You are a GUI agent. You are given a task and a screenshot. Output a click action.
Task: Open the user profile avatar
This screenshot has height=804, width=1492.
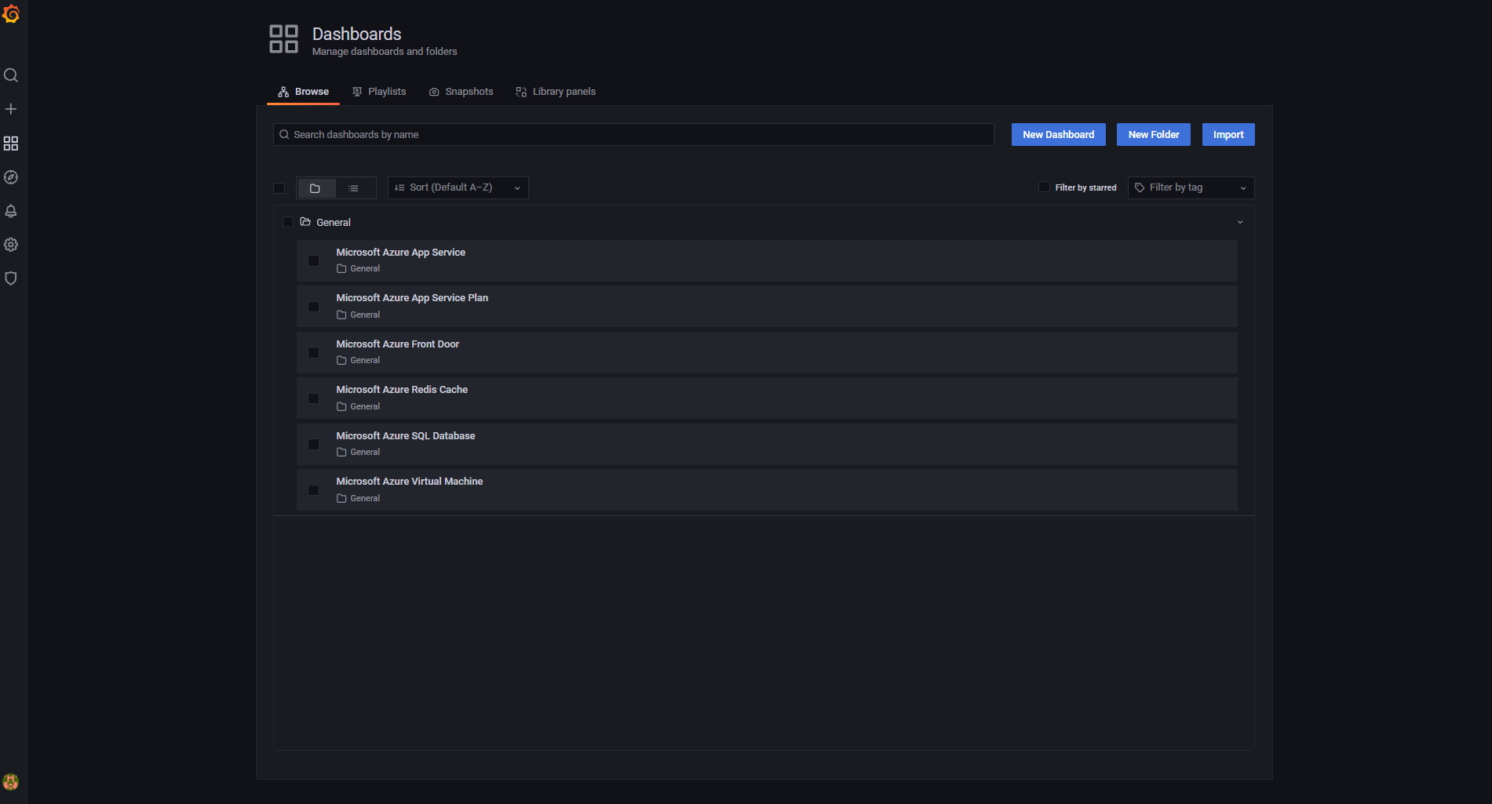click(11, 782)
